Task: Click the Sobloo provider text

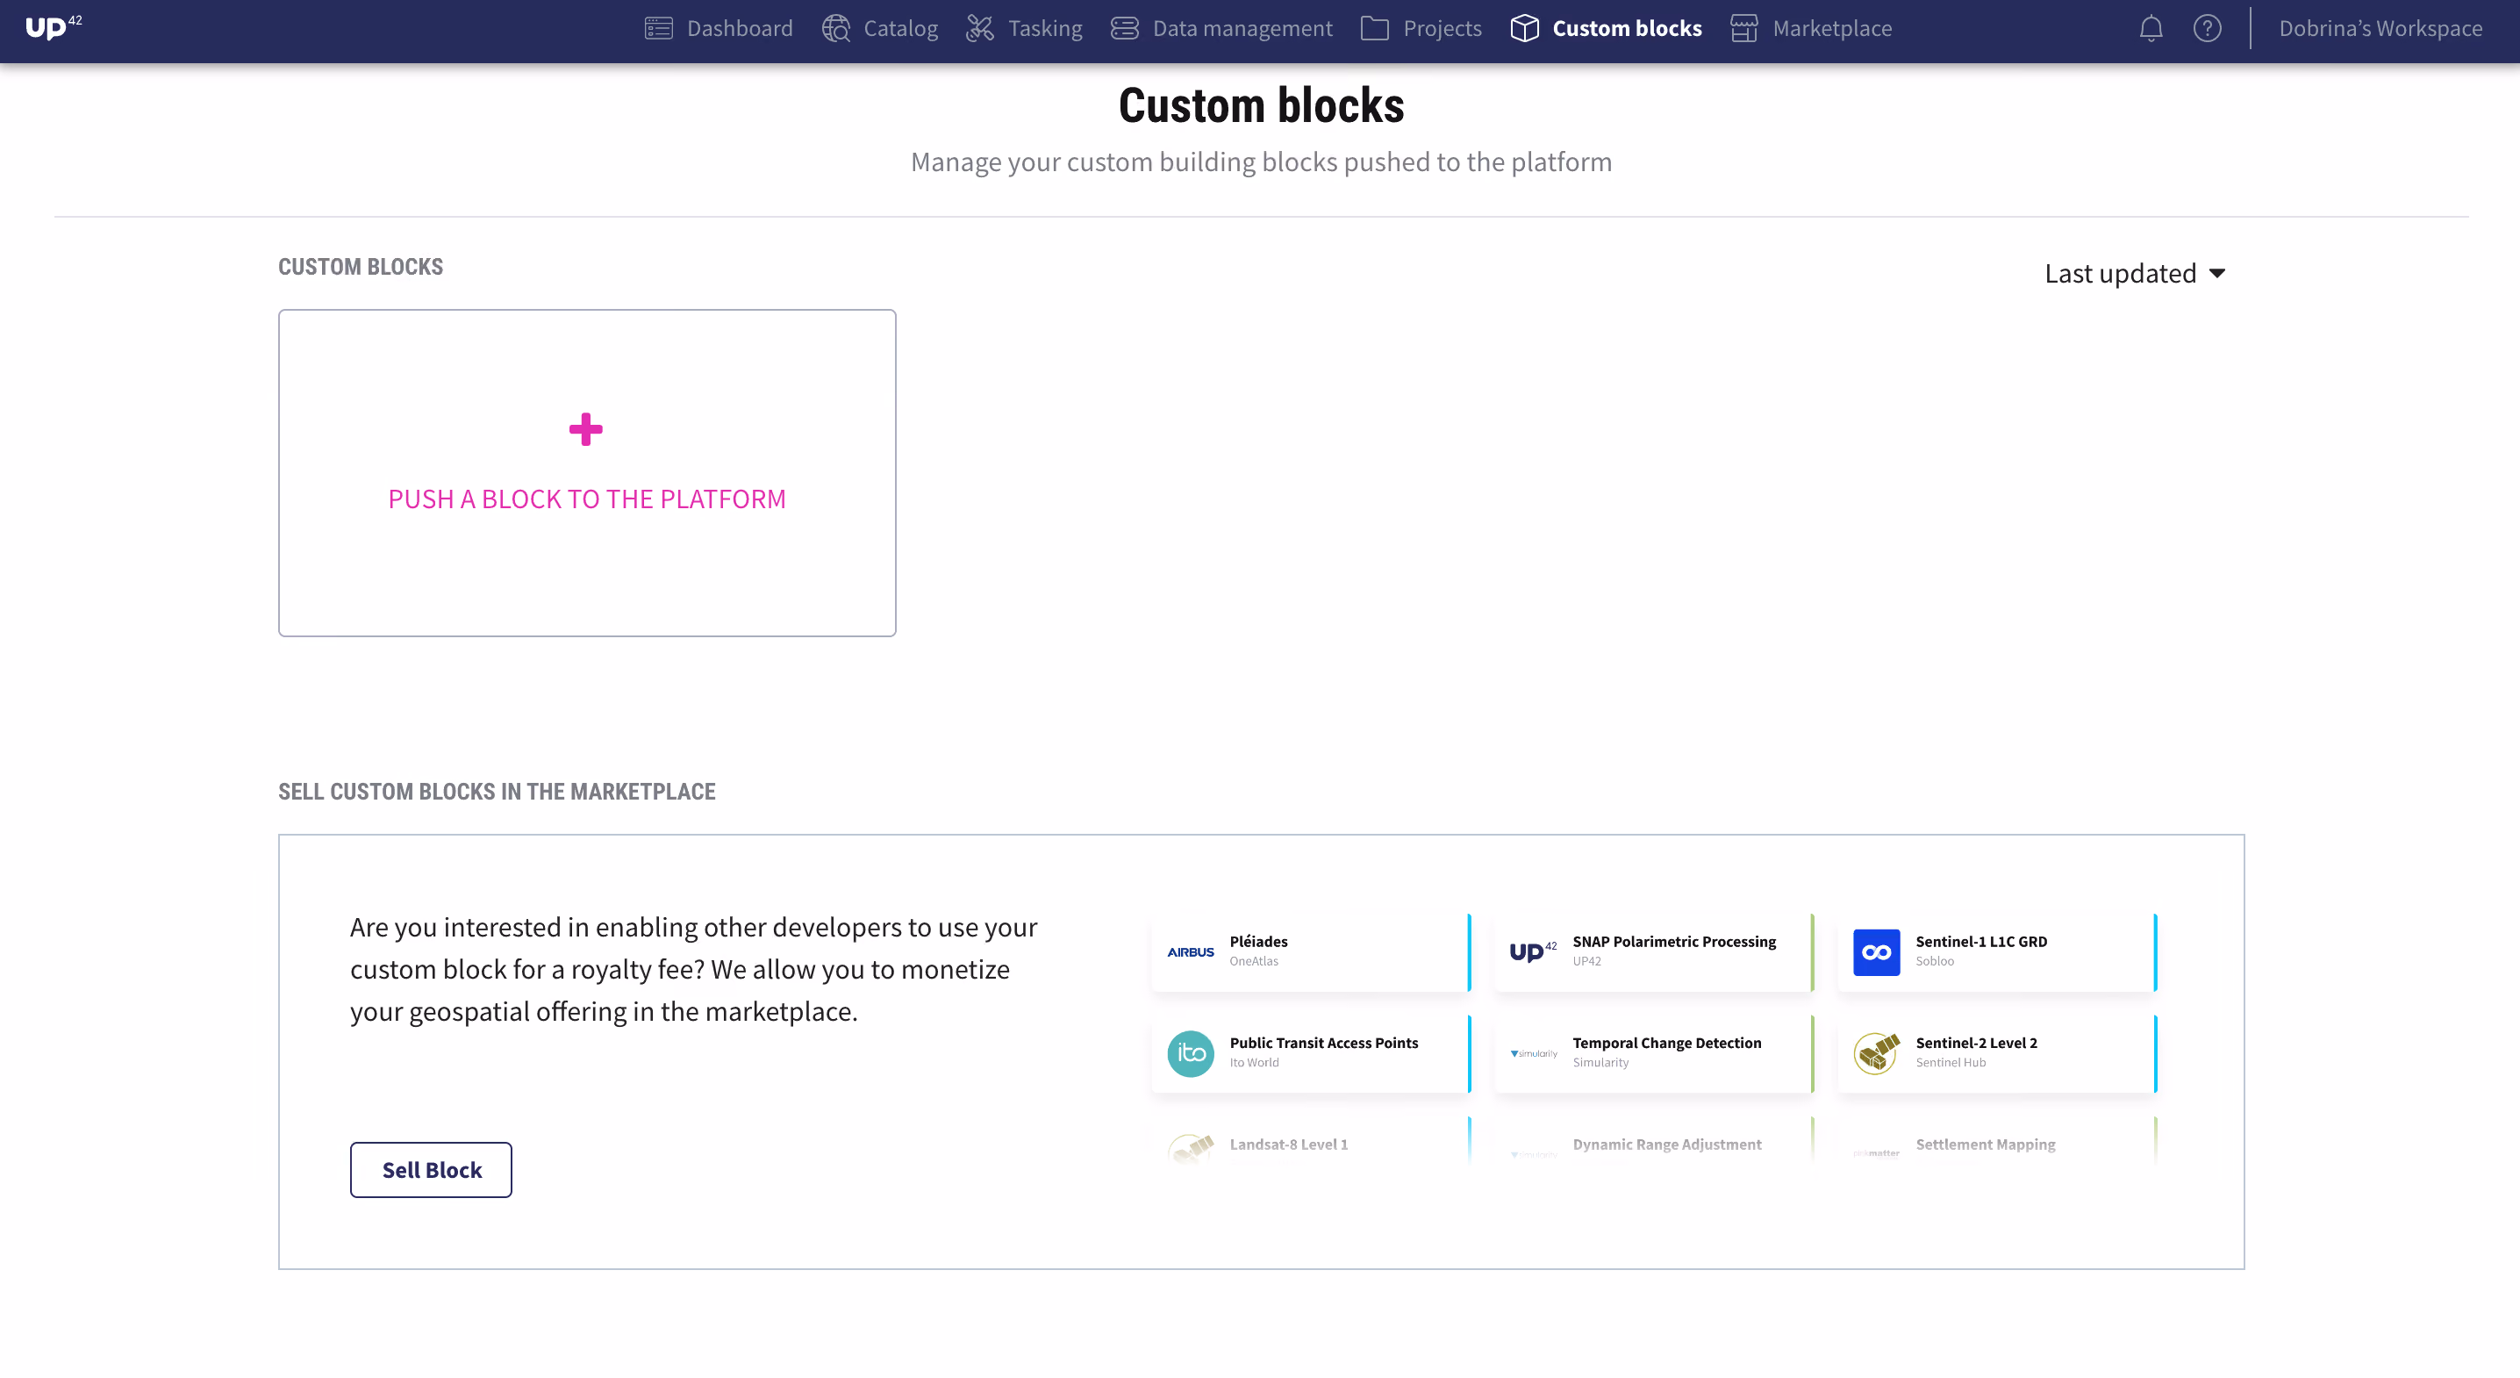Action: click(x=1934, y=961)
